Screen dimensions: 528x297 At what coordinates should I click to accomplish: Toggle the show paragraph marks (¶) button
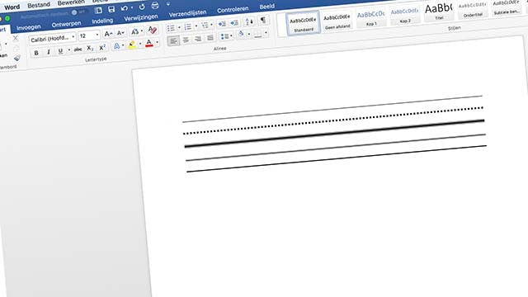[263, 20]
